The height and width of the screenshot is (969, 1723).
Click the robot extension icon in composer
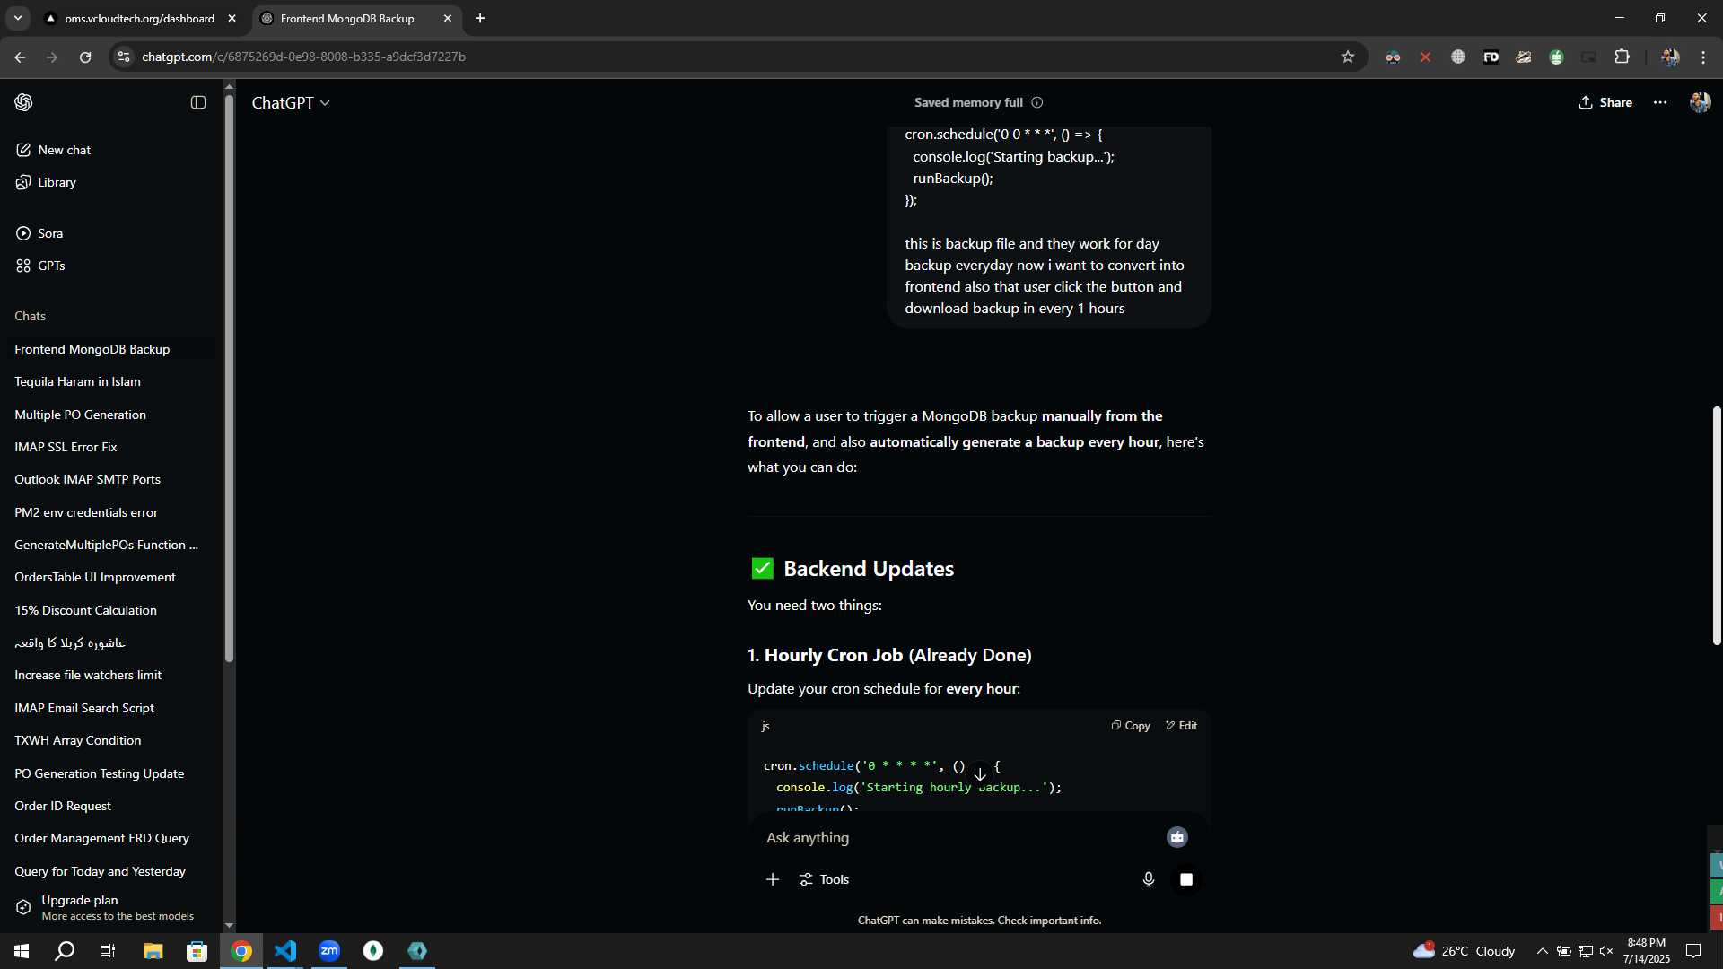click(x=1177, y=837)
